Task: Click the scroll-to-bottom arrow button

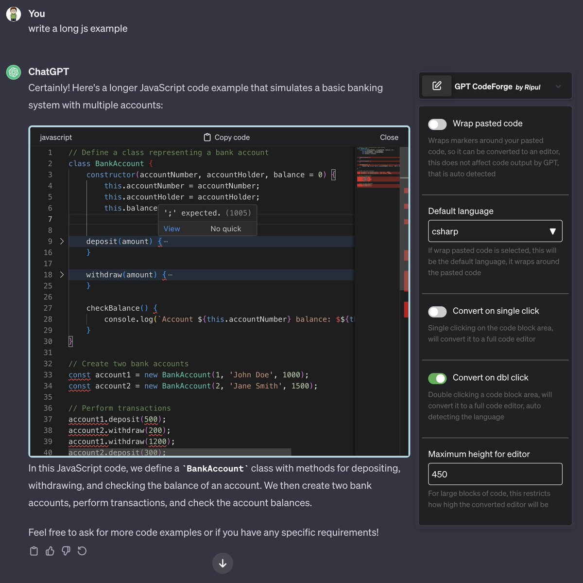Action: coord(223,563)
